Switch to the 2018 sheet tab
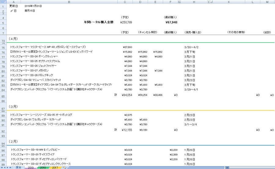The width and height of the screenshot is (275, 169). point(43,167)
